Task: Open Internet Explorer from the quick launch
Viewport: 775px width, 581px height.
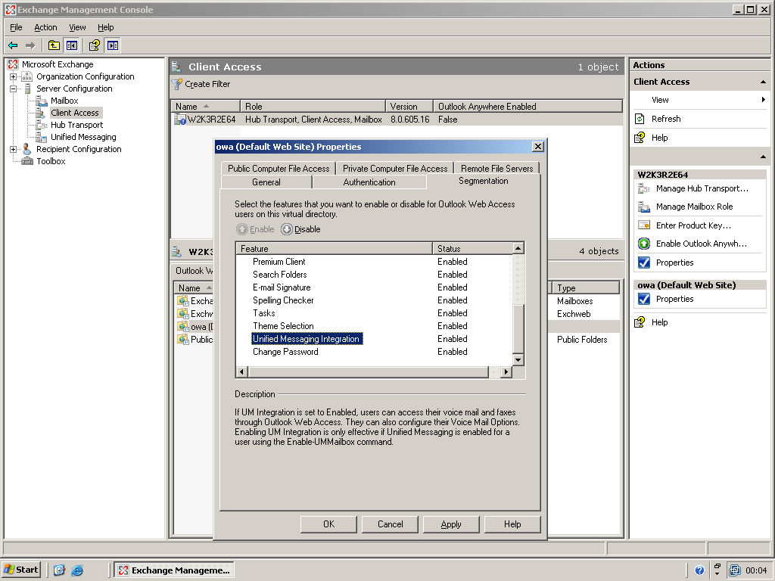Action: coord(77,570)
